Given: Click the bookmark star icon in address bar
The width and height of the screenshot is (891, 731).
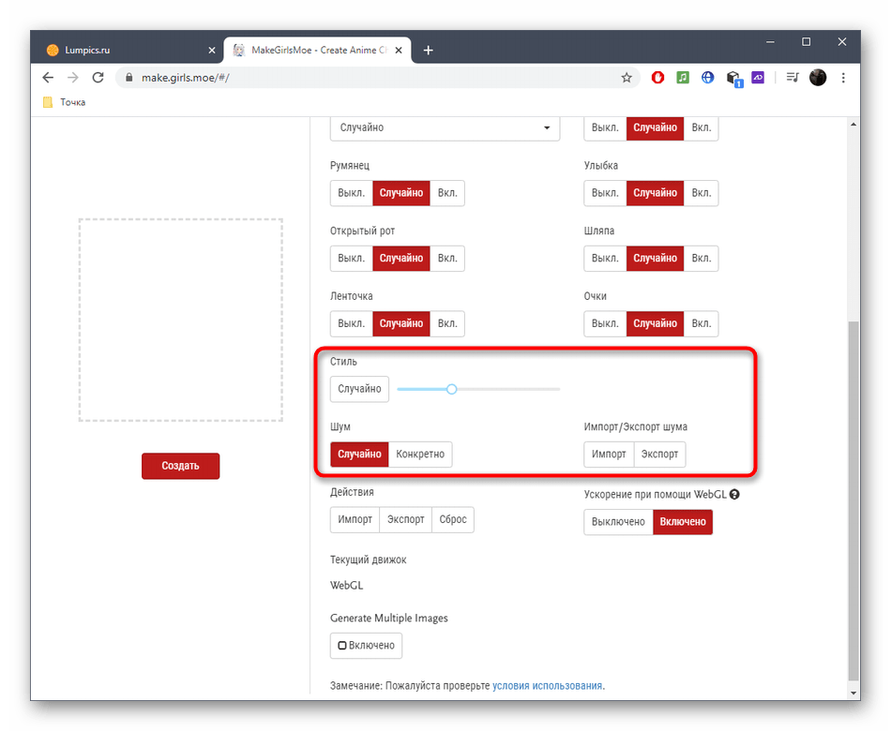Looking at the screenshot, I should point(627,78).
